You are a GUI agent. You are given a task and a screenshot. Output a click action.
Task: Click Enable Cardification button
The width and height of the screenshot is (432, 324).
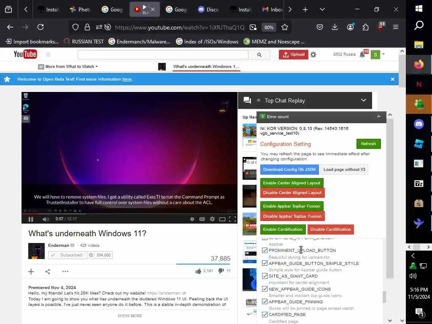coord(283,229)
